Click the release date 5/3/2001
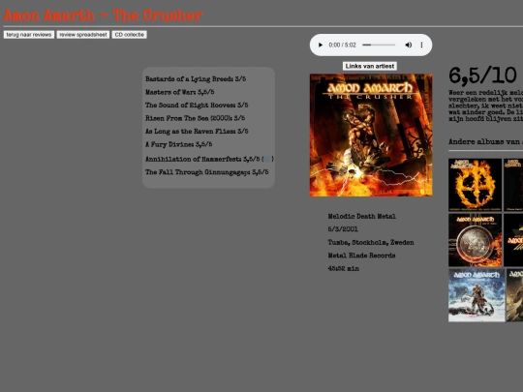523x392 pixels. pyautogui.click(x=343, y=229)
